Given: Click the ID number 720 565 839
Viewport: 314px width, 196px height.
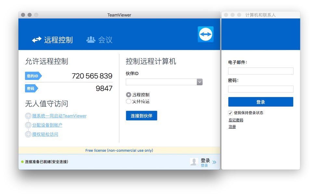Looking at the screenshot, I should click(92, 76).
